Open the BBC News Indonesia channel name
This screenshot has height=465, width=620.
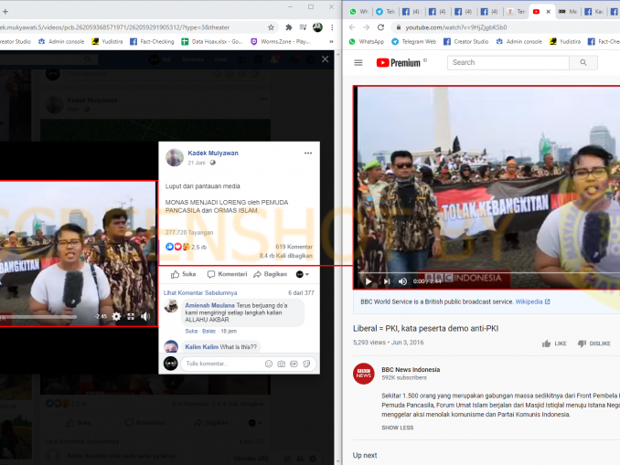click(x=411, y=370)
